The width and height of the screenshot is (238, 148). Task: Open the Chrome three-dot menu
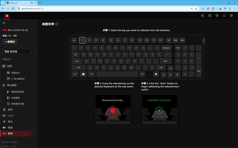pos(235,9)
